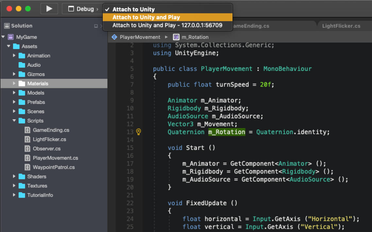This screenshot has width=372, height=232.
Task: Select the Audio folder icon
Action: click(x=22, y=65)
